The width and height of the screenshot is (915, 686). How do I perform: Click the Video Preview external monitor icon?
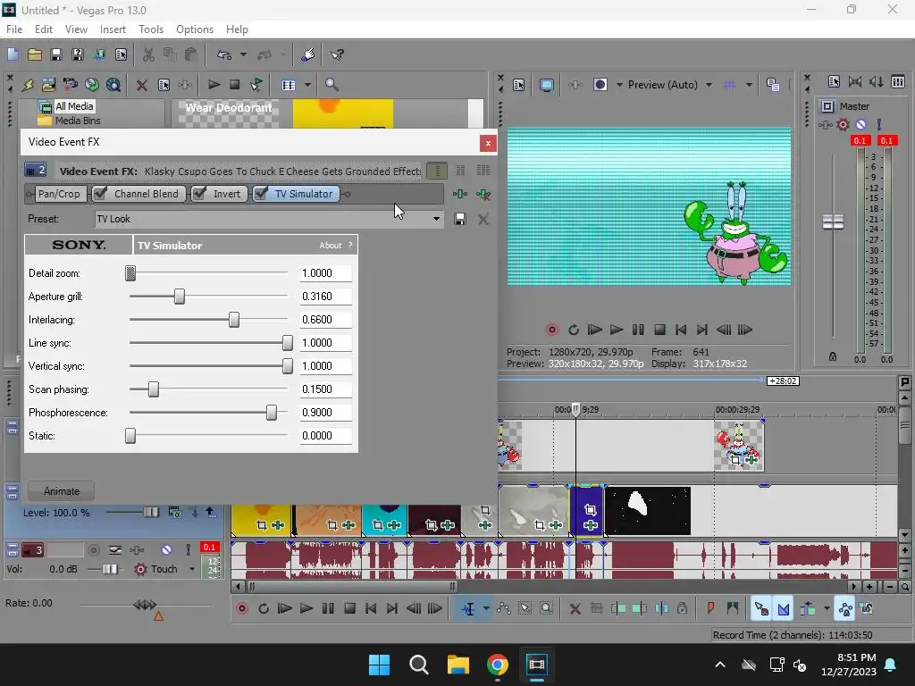[547, 85]
